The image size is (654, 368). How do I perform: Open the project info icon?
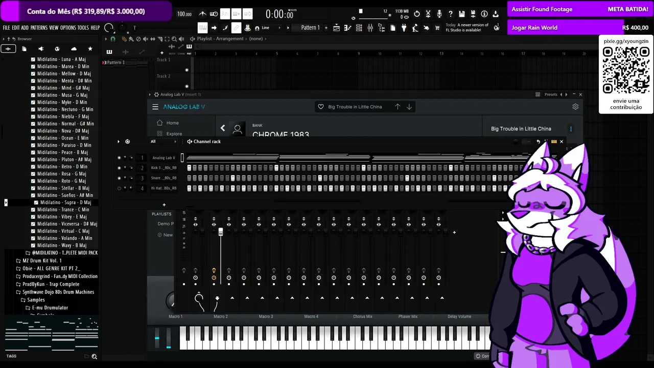click(x=484, y=14)
